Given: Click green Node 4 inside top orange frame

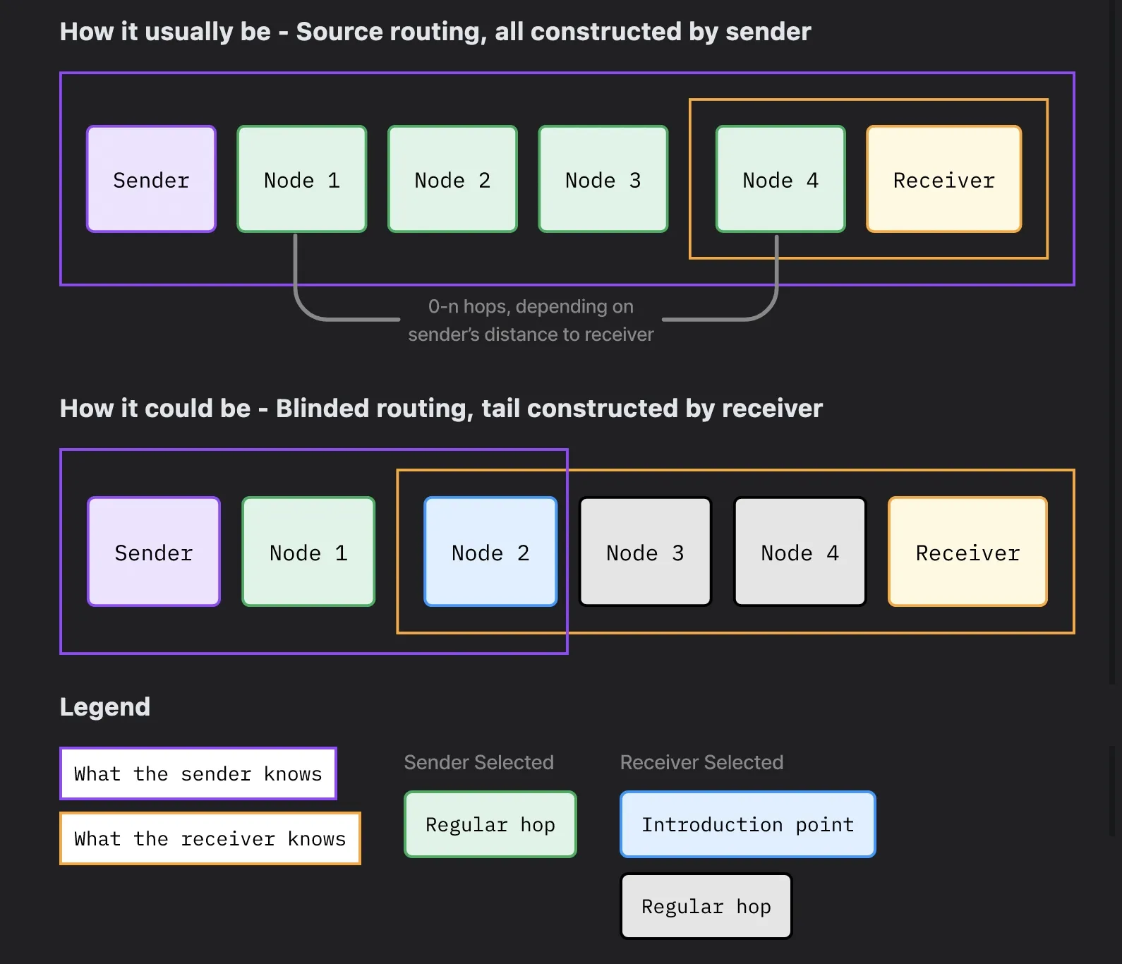Looking at the screenshot, I should click(x=780, y=179).
